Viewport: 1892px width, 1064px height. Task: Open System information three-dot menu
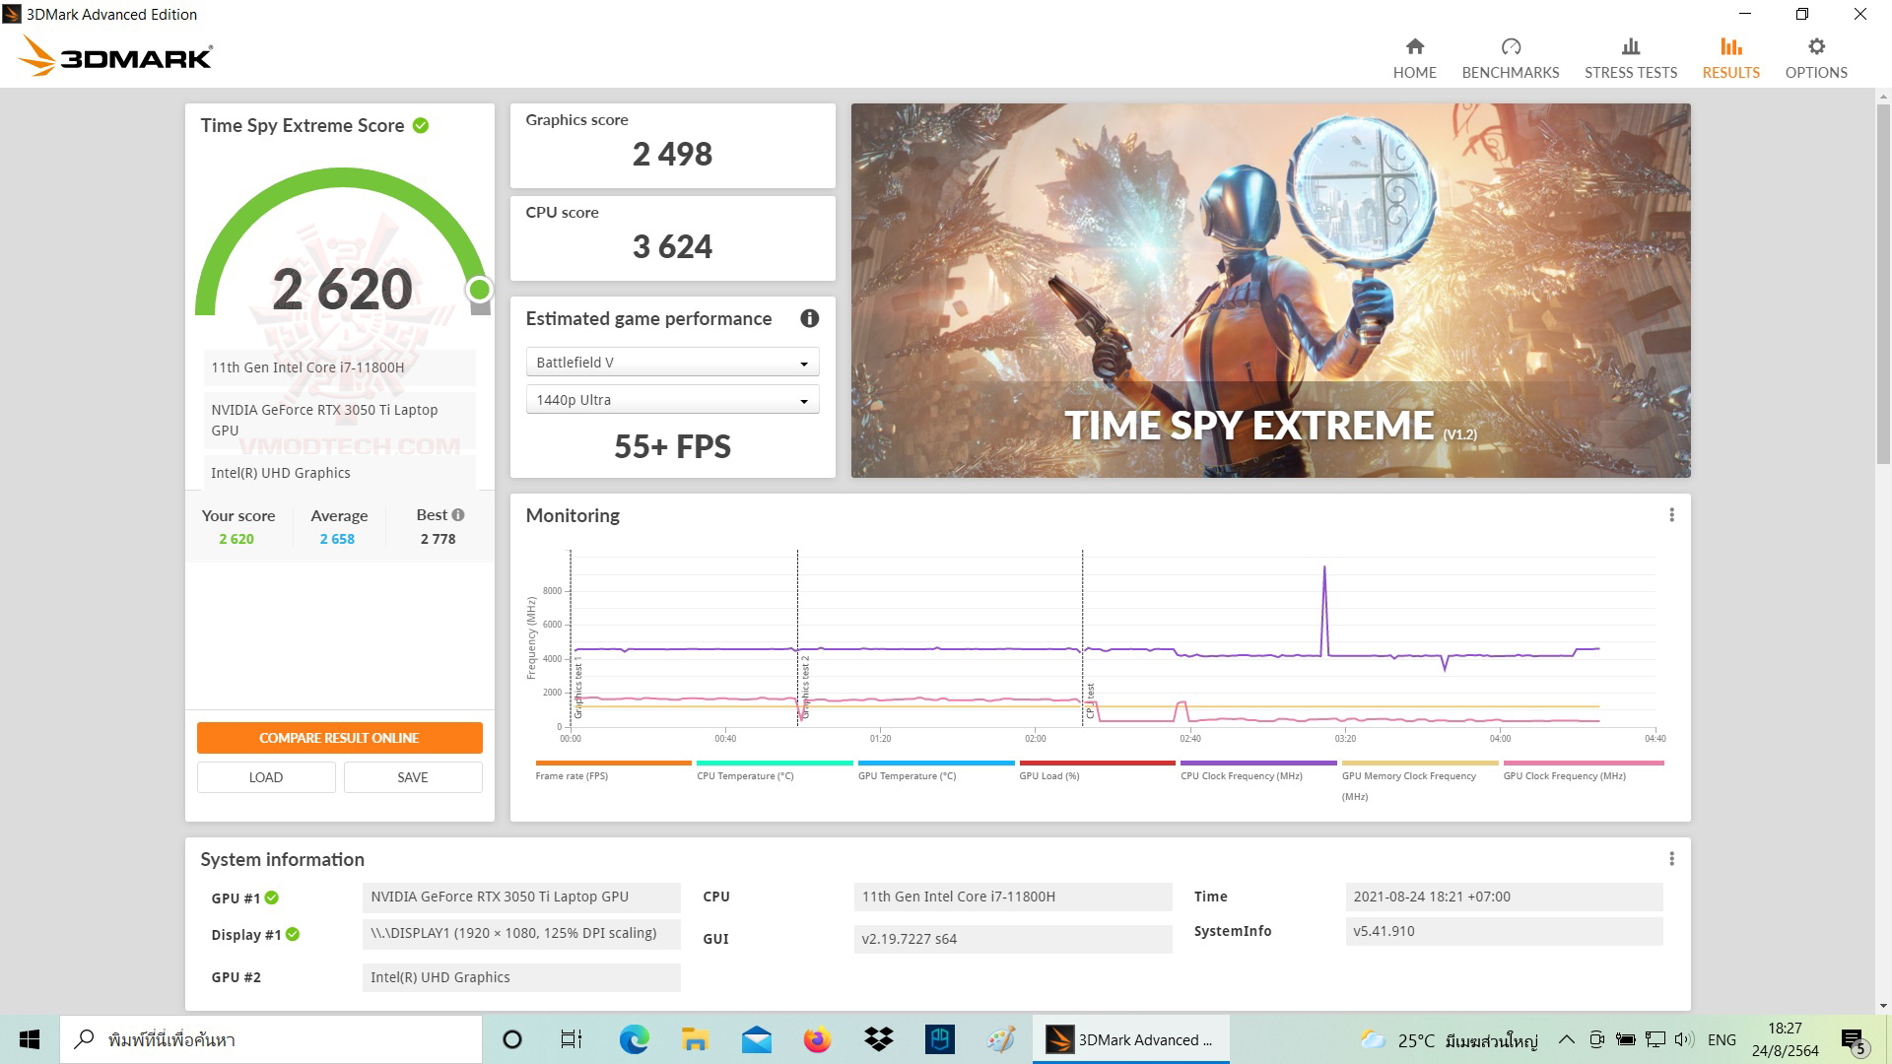click(1671, 859)
